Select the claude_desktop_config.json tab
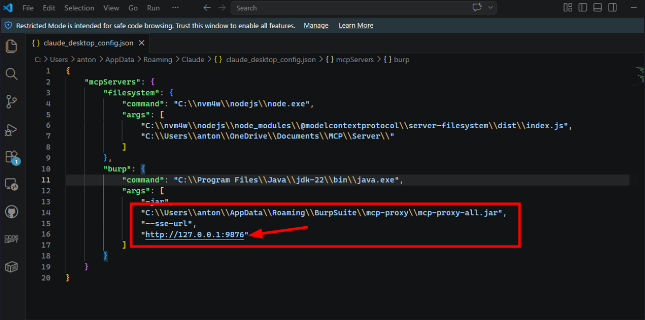 click(85, 43)
